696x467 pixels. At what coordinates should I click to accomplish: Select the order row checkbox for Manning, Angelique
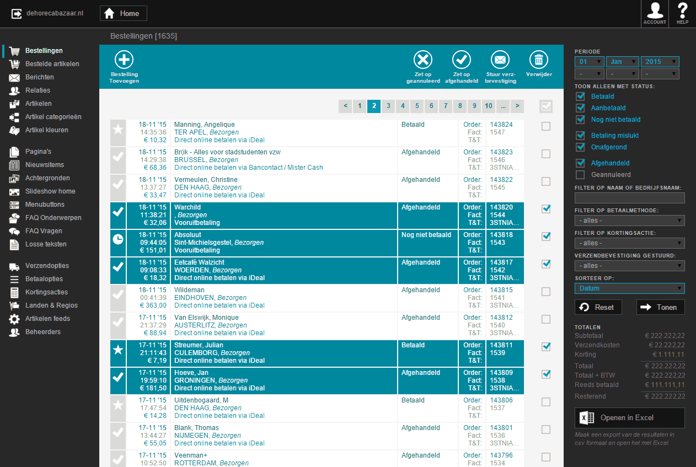tap(546, 126)
